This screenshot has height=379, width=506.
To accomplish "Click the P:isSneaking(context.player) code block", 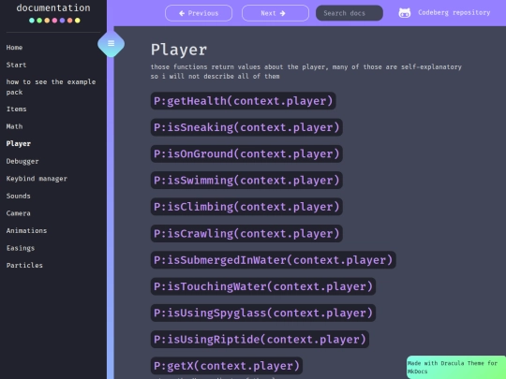I will coord(246,127).
